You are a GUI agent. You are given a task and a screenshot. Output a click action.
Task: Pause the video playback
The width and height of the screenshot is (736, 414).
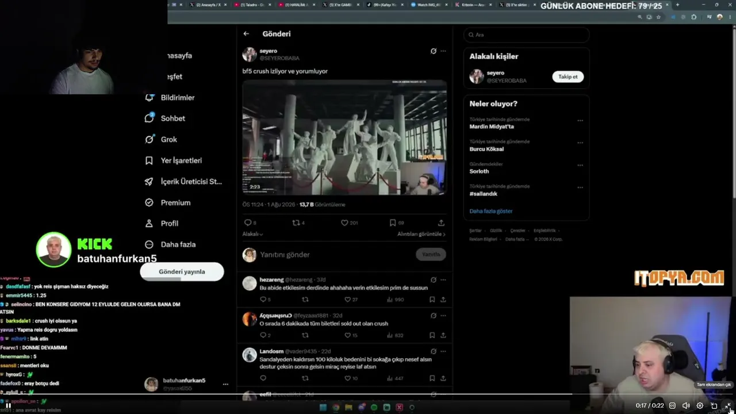coord(9,405)
